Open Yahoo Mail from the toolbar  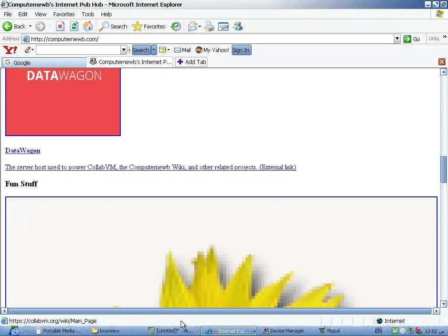[x=182, y=50]
